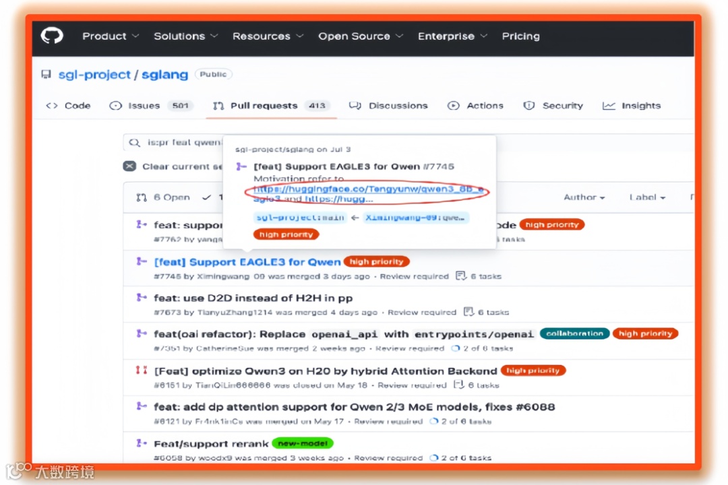Expand the Resources menu
This screenshot has height=485, width=728.
click(x=268, y=36)
